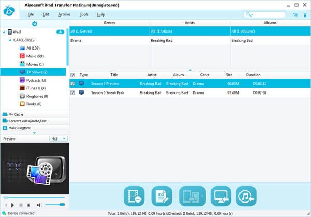Open the export to device dropdown arrow
Screen dimensions: 311x217
202,196
